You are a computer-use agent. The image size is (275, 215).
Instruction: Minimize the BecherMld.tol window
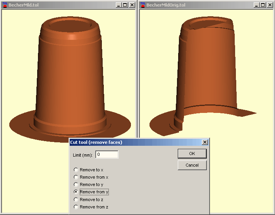[x=119, y=5]
